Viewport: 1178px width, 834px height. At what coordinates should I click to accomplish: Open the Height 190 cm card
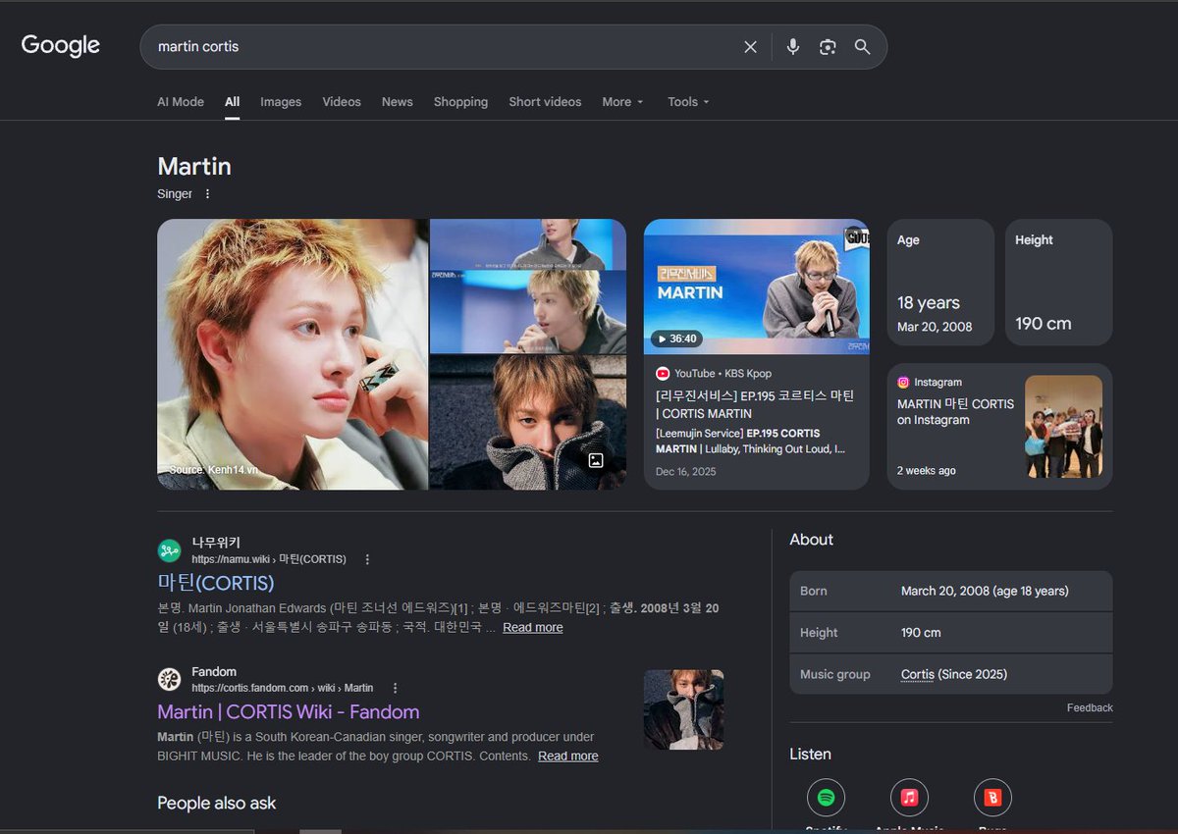click(x=1058, y=283)
